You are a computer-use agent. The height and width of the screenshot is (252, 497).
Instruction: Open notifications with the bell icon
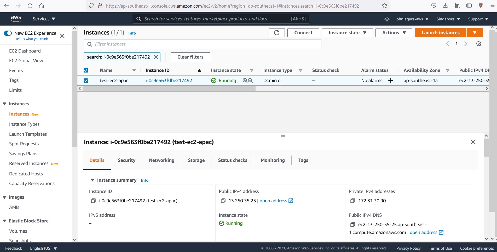[386, 19]
